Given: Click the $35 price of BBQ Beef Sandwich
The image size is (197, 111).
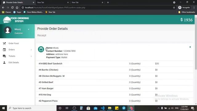Looking at the screenshot, I should click(157, 64).
